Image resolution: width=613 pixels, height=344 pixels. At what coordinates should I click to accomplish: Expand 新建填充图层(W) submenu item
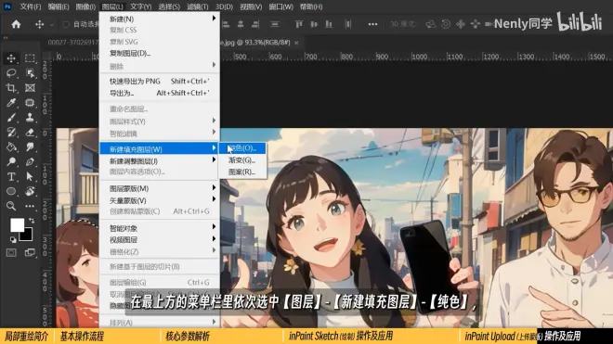160,148
